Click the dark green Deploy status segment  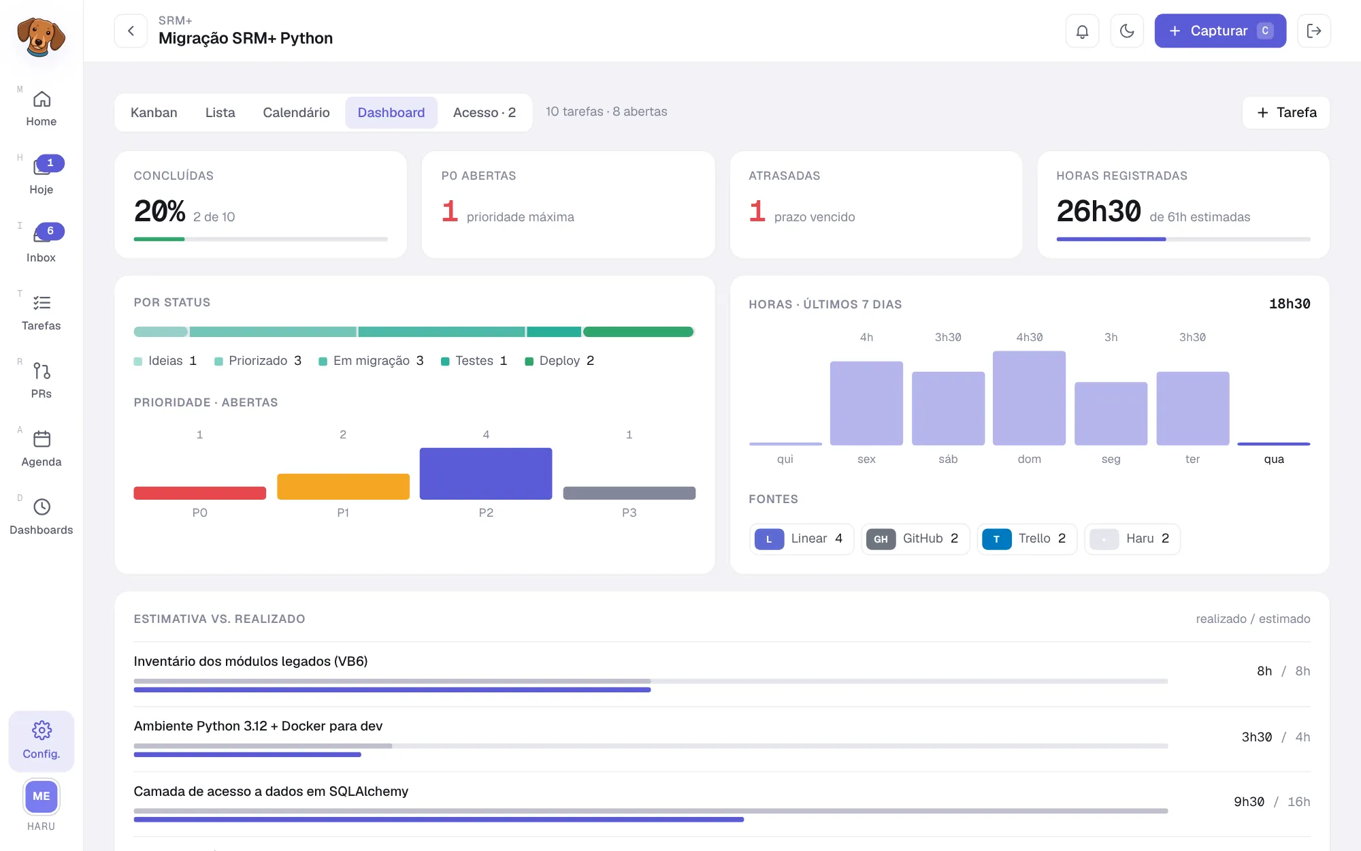tap(638, 332)
